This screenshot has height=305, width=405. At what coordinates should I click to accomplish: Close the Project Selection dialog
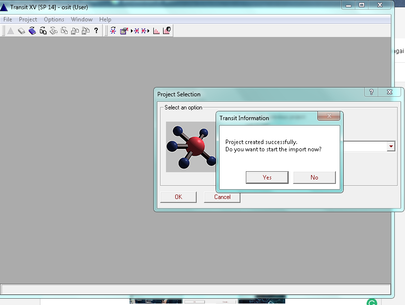389,92
